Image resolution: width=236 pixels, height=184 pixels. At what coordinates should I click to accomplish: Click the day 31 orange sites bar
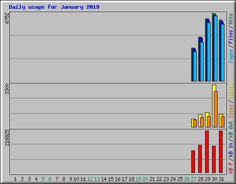click(x=223, y=122)
